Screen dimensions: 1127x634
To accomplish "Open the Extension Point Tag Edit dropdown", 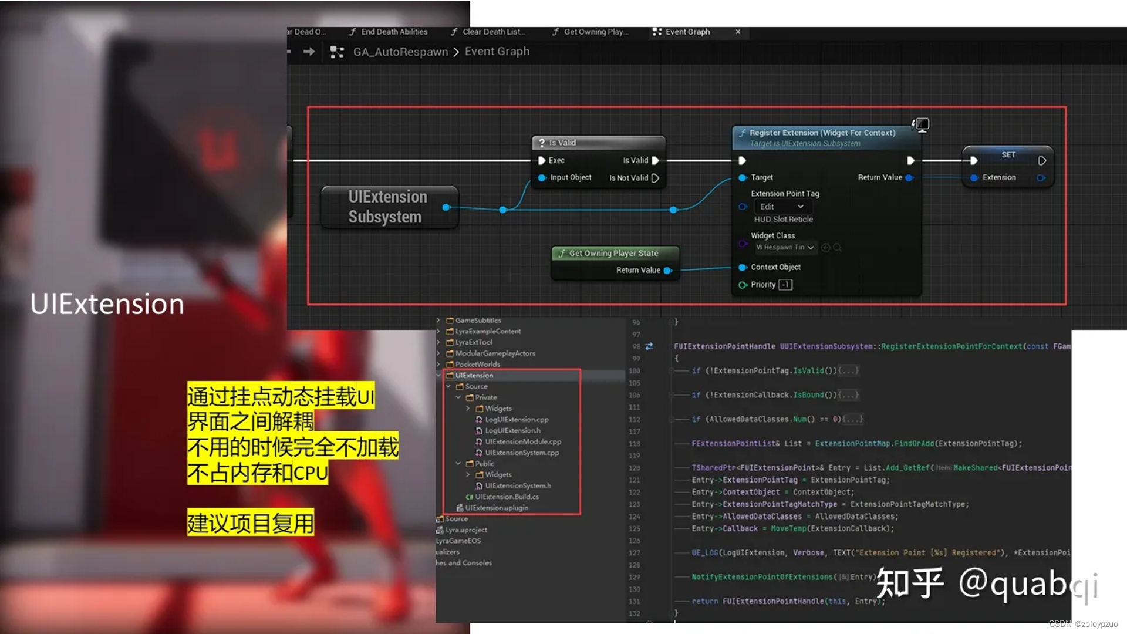I will (x=781, y=207).
